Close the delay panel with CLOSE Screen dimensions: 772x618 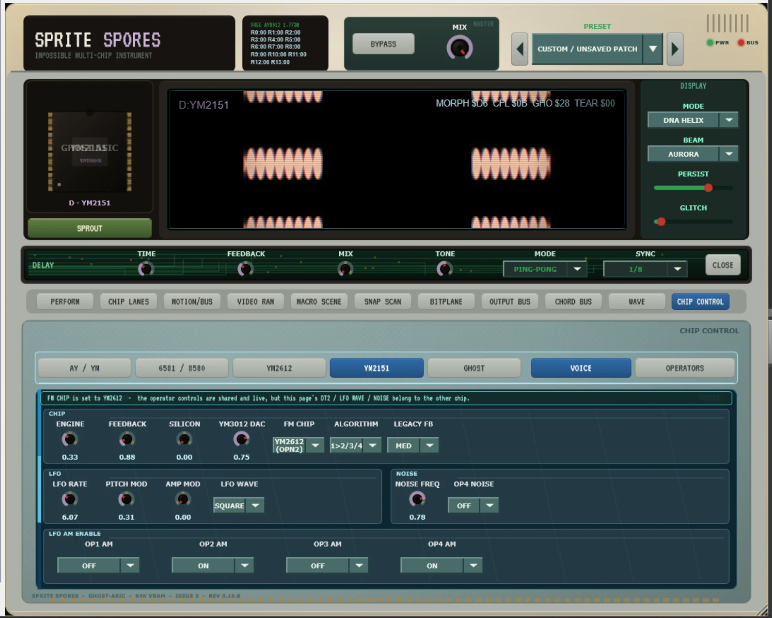point(723,265)
